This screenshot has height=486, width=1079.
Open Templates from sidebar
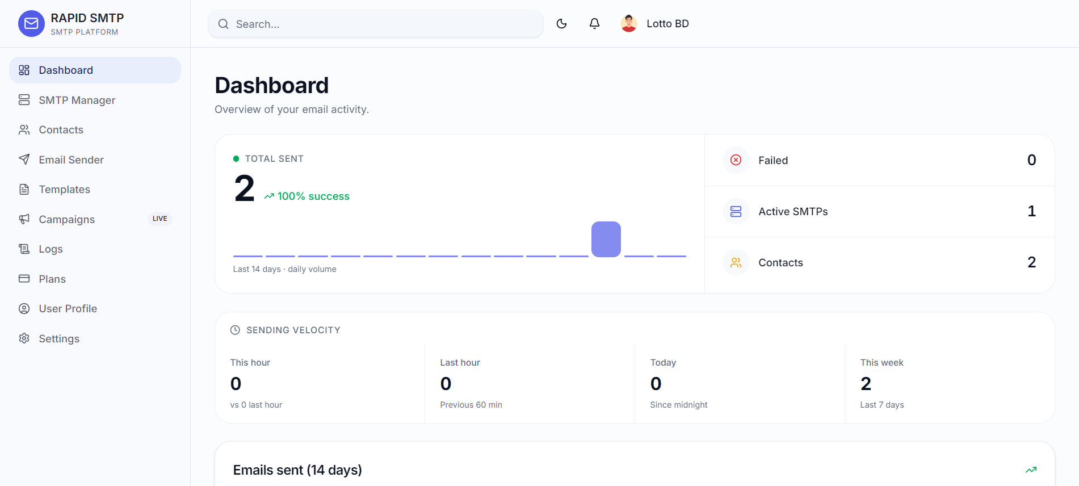pos(95,189)
